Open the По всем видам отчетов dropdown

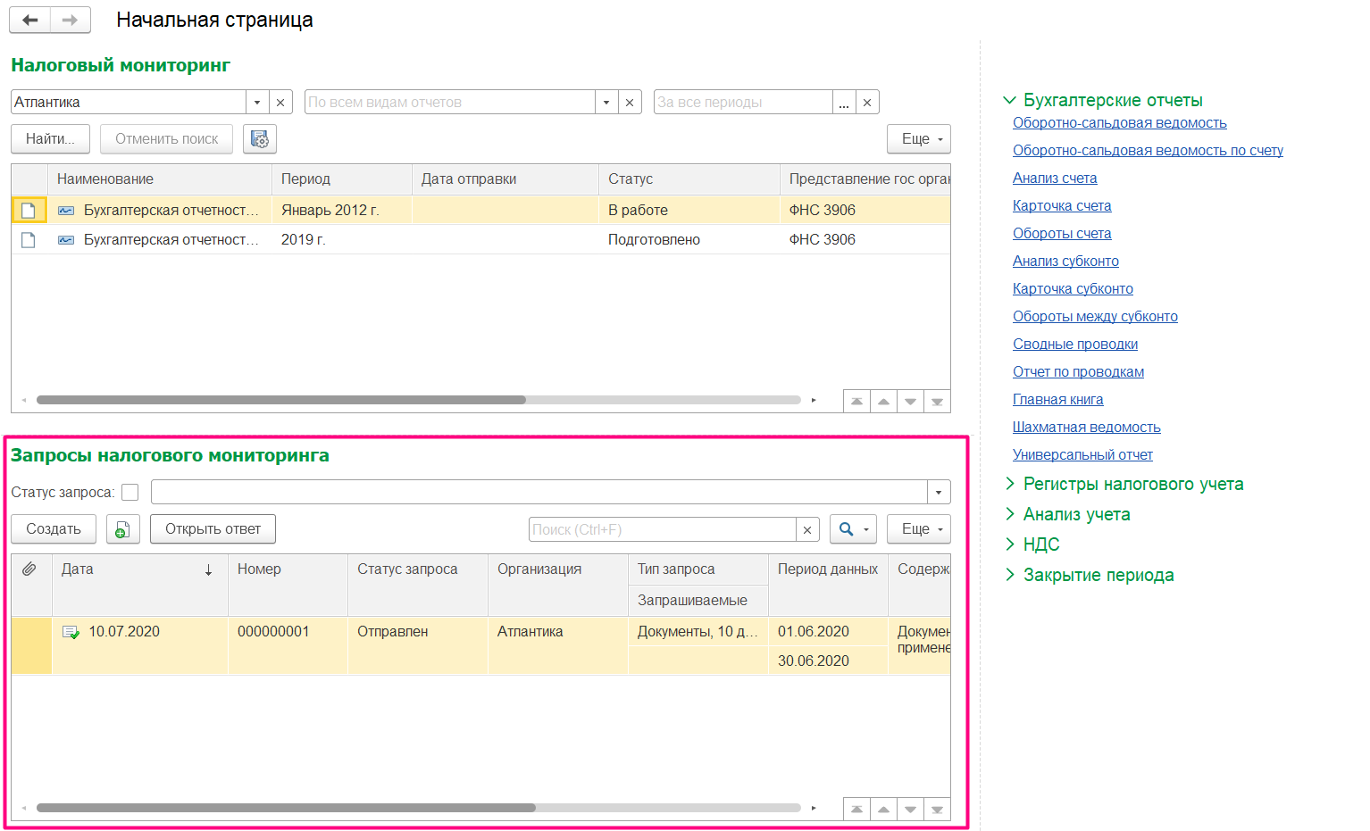(x=606, y=101)
